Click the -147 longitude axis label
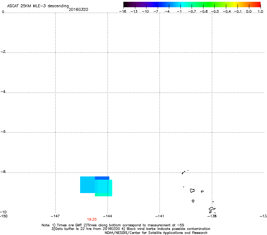Viewport: 267px width, 235px height. (x=55, y=216)
